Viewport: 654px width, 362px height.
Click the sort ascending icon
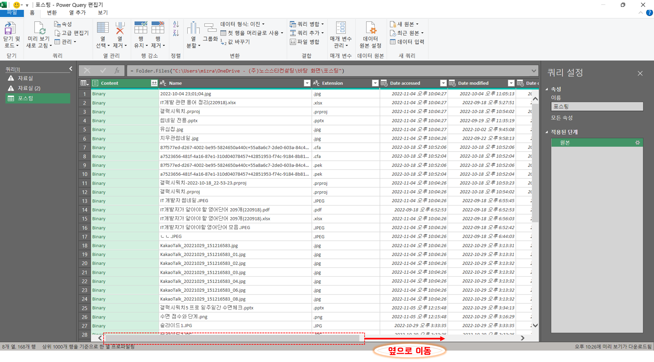point(176,25)
